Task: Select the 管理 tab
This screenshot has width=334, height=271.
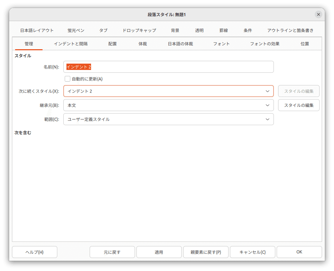Action: [x=29, y=44]
